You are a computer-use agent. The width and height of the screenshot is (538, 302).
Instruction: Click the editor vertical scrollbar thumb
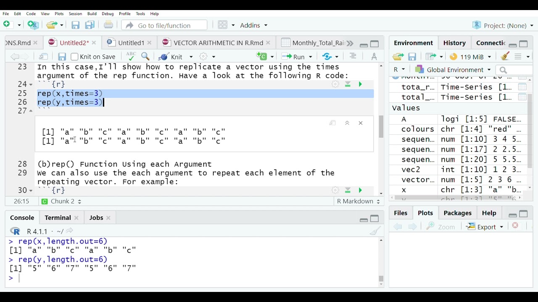(381, 127)
